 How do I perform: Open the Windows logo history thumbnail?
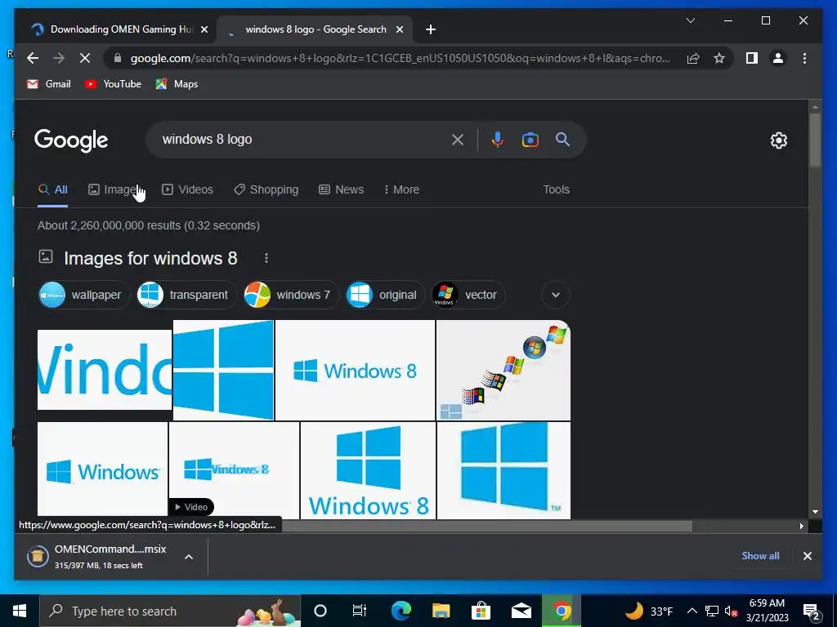[504, 370]
